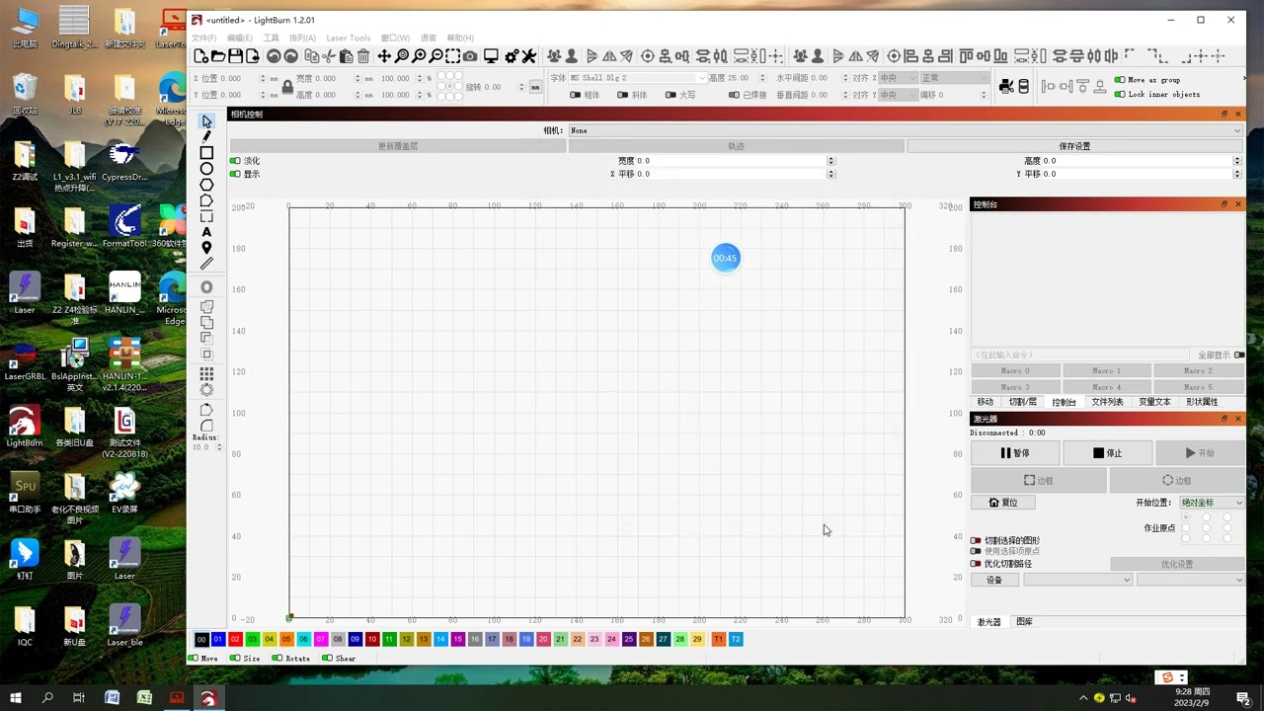
Task: Open the Grid Array tool
Action: tap(206, 374)
